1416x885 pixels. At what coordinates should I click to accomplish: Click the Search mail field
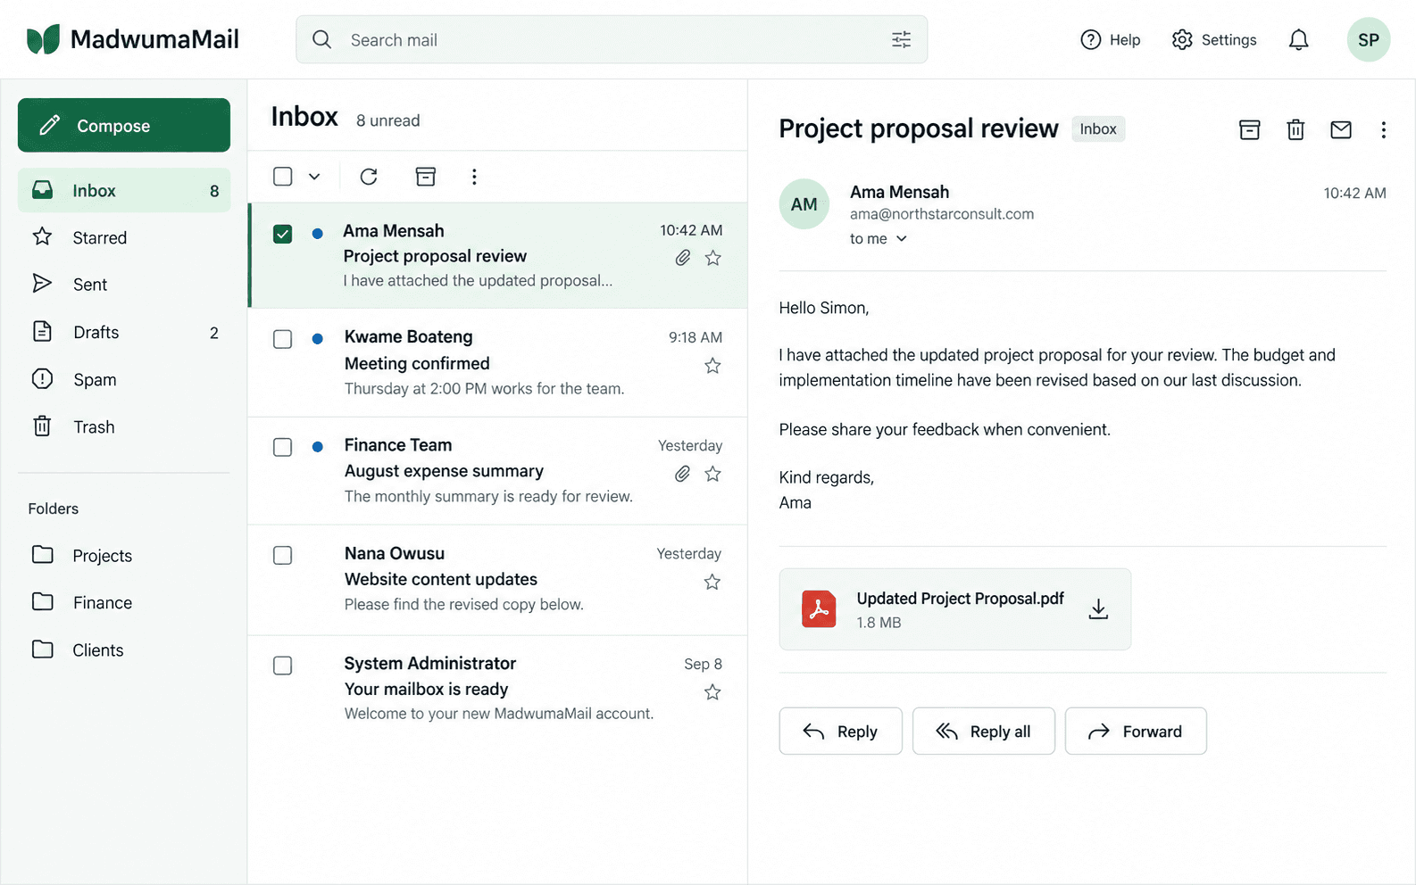click(x=612, y=39)
